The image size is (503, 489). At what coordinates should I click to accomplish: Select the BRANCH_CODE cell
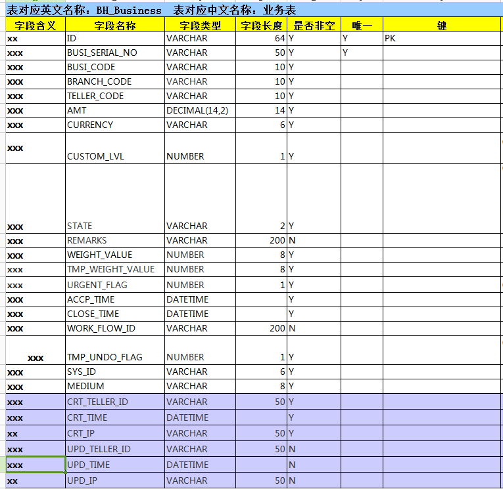[x=115, y=81]
